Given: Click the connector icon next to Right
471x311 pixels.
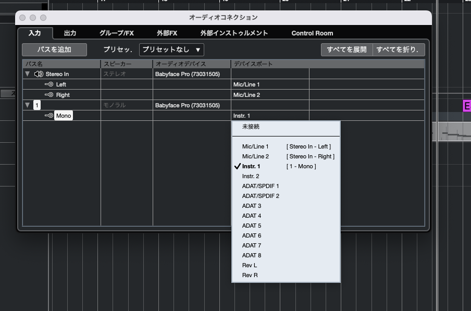Looking at the screenshot, I should click(49, 95).
